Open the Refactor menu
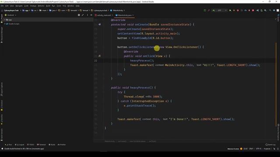 click(x=41, y=6)
